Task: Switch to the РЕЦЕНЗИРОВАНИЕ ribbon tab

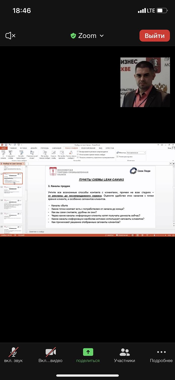Action: 88,148
